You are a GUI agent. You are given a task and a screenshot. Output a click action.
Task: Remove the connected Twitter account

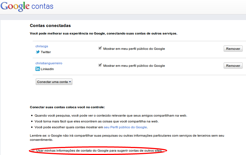233,49
